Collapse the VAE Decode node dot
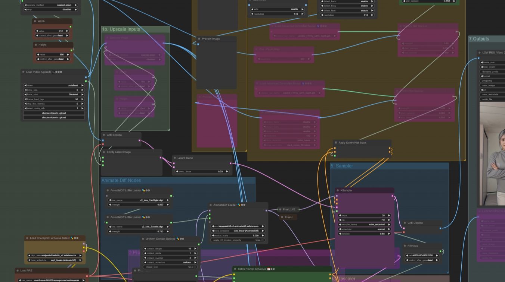The image size is (505, 282). click(x=405, y=223)
